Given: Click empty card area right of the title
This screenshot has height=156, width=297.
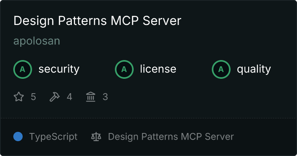Looking at the screenshot, I should point(238,21).
